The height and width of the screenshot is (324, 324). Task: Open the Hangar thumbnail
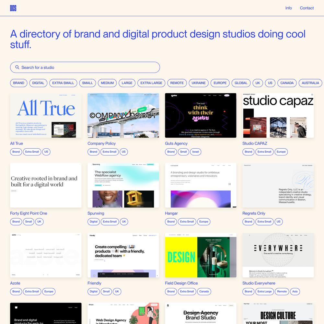201,185
